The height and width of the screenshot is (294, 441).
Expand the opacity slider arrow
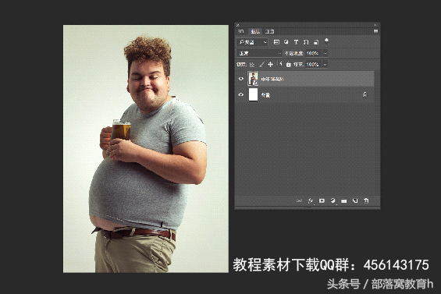(x=325, y=53)
